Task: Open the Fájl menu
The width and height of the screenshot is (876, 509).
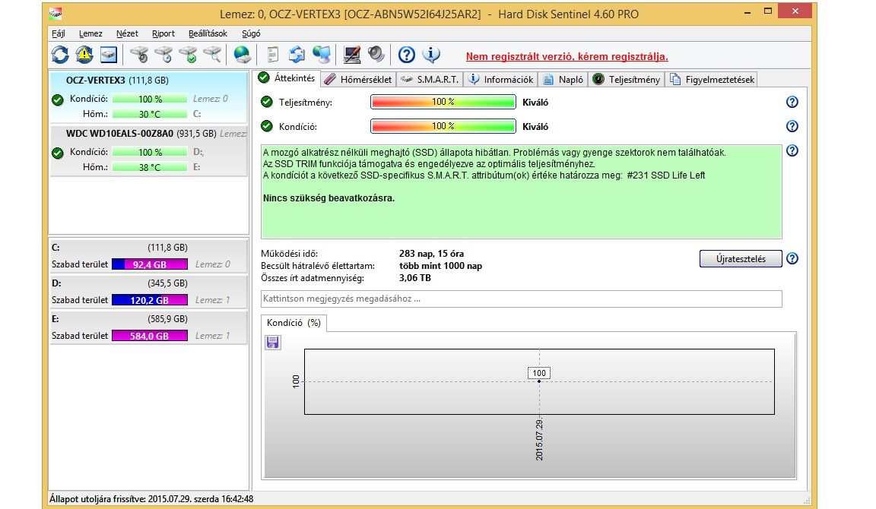Action: point(58,33)
